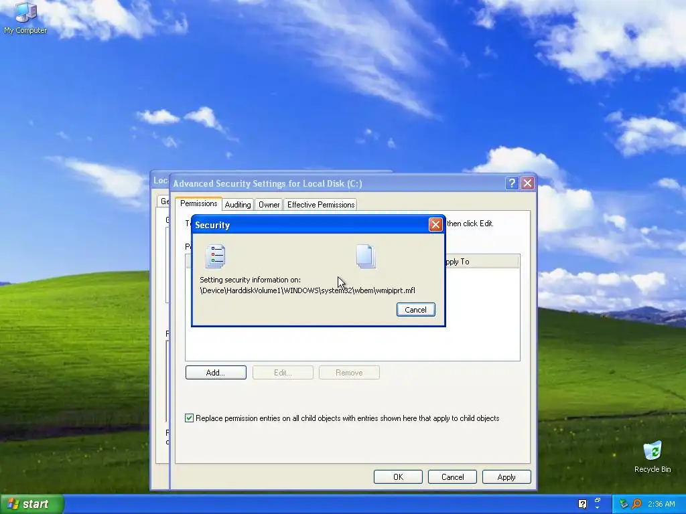Click the wmipiprt.mfl file path text
This screenshot has width=686, height=514.
307,290
